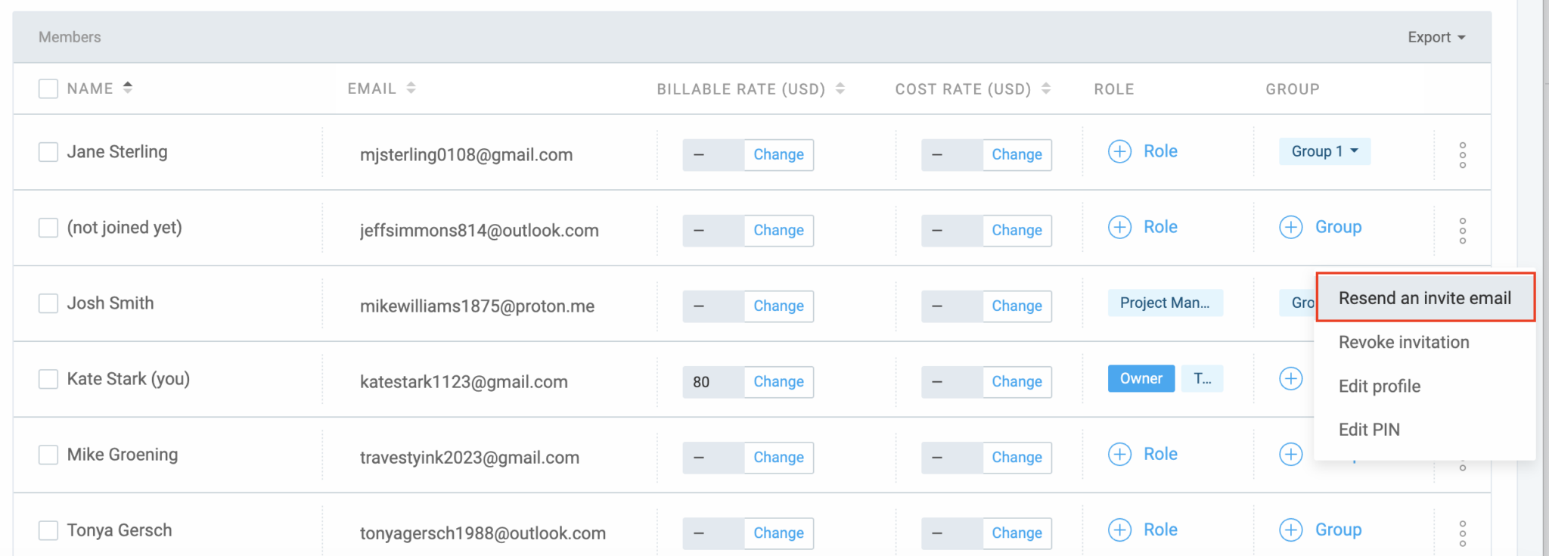Sort members by Name column arrows
This screenshot has width=1549, height=556.
click(128, 88)
